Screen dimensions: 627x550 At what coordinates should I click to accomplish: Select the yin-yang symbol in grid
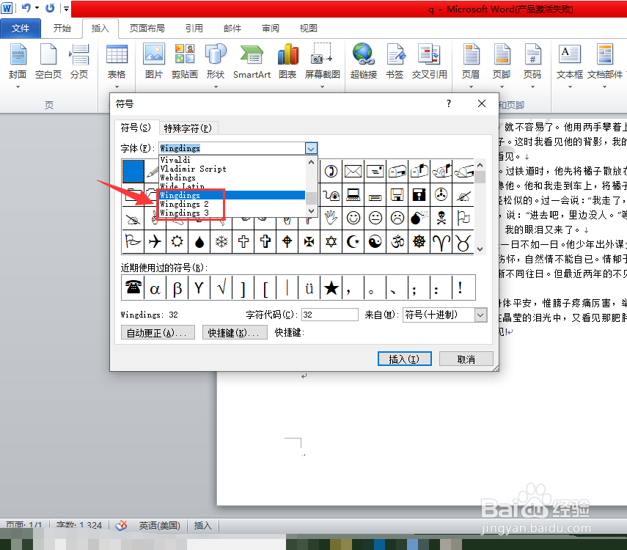pyautogui.click(x=375, y=241)
